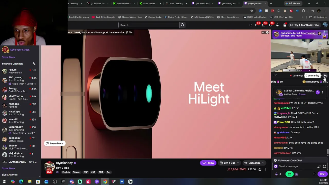Click the Get Bits diamond icon in header
This screenshot has height=185, width=329.
pyautogui.click(x=277, y=25)
